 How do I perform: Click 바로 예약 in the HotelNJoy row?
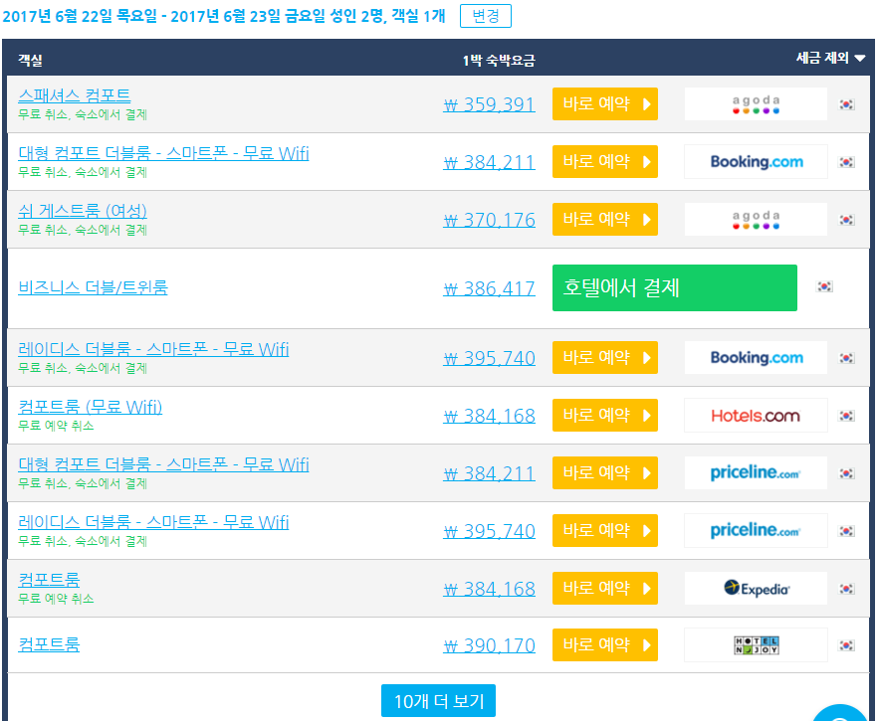(x=605, y=644)
